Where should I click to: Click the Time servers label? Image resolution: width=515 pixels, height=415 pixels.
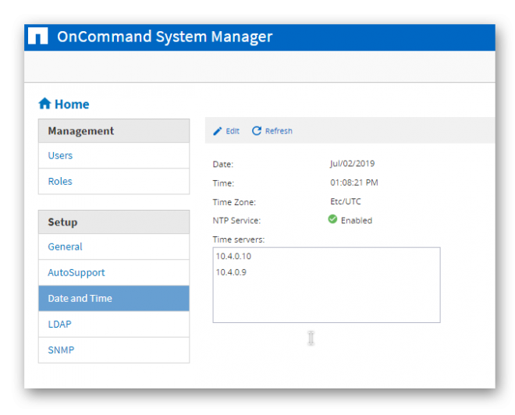click(239, 239)
